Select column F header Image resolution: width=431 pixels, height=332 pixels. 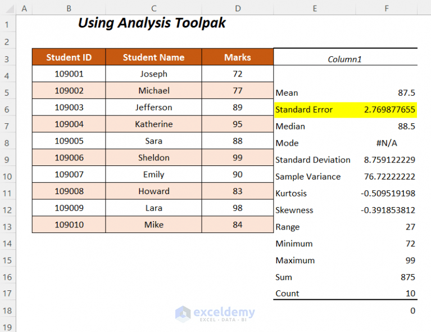pyautogui.click(x=387, y=8)
